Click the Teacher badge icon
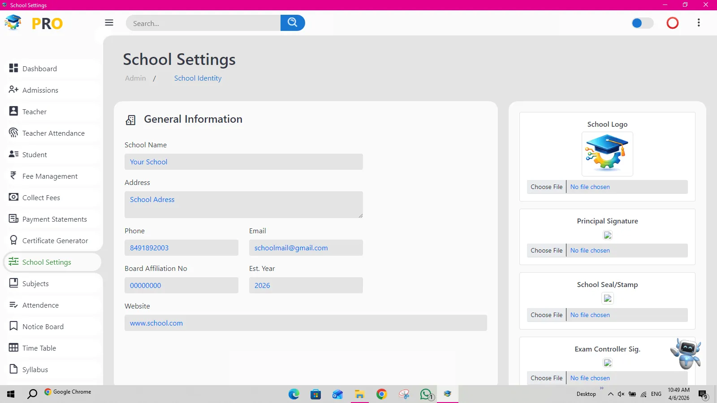The image size is (717, 403). pos(13,111)
